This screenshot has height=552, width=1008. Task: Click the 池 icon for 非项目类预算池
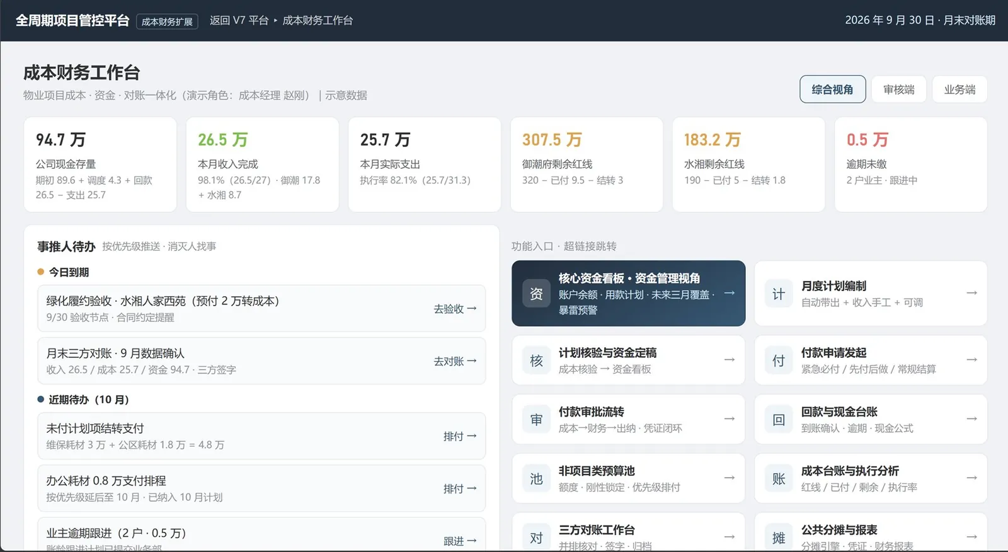point(536,479)
